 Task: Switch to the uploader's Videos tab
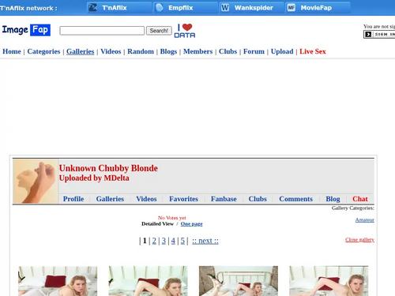pos(146,199)
